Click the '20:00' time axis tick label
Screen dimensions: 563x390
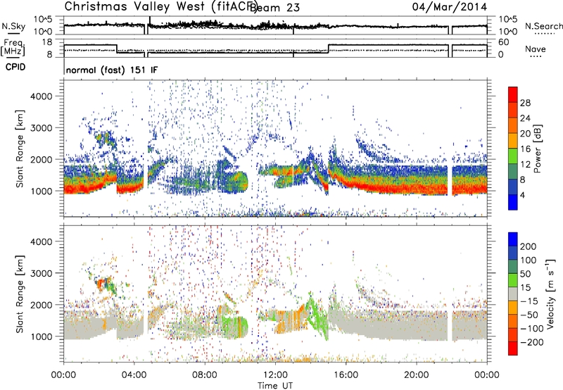tap(416, 375)
